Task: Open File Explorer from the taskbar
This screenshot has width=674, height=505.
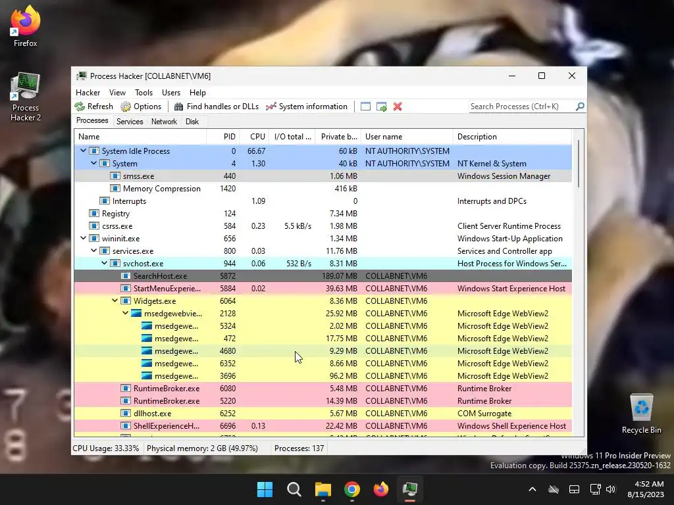Action: click(x=323, y=489)
